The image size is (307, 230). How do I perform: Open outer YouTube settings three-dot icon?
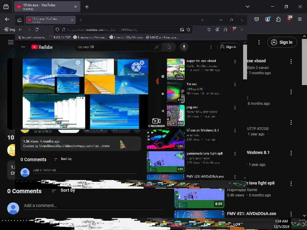tap(259, 42)
